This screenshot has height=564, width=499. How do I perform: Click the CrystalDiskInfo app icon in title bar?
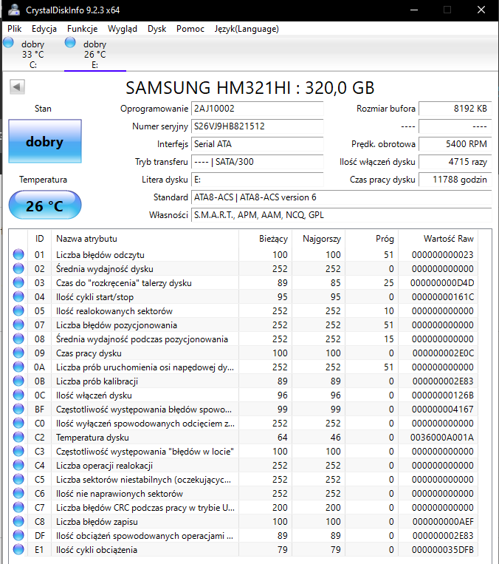point(14,10)
